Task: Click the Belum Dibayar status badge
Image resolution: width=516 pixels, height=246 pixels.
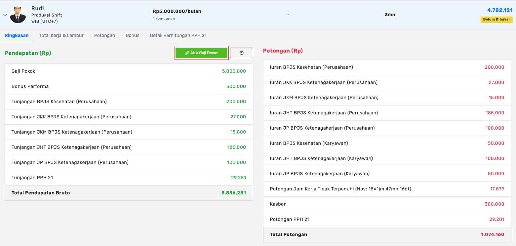Action: [496, 20]
